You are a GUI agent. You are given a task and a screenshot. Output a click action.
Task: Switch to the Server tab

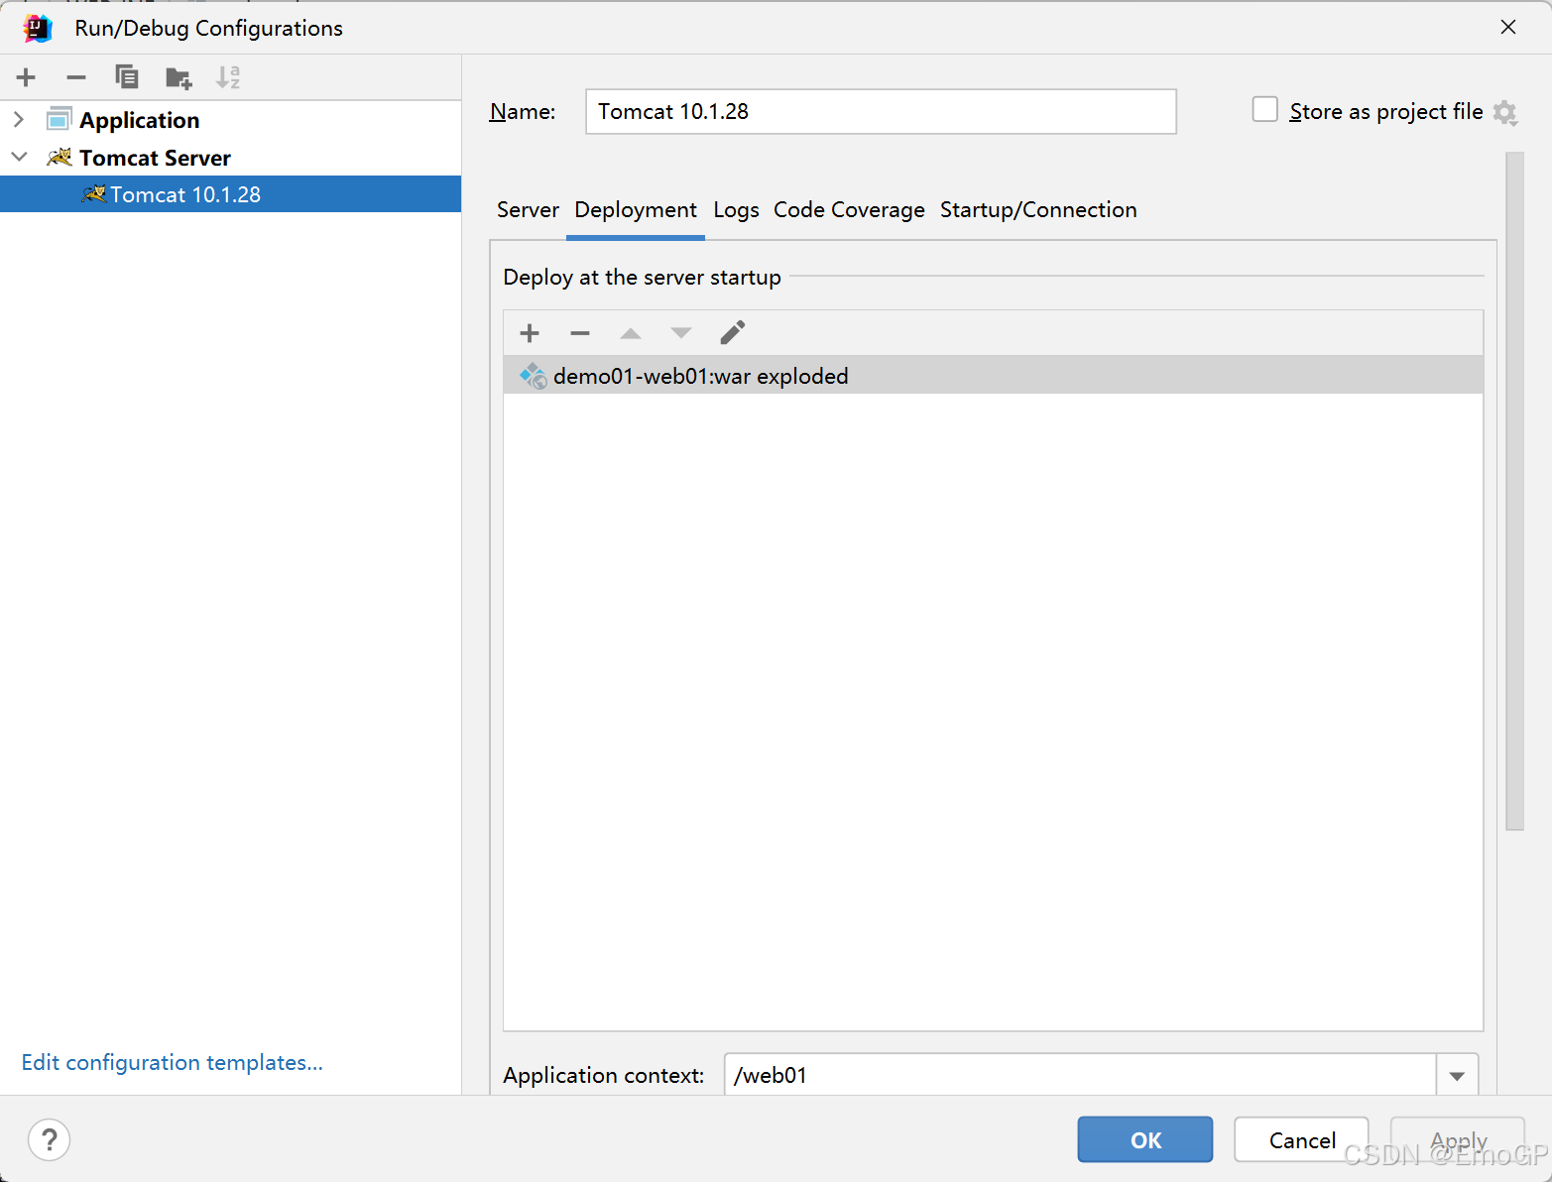(528, 210)
